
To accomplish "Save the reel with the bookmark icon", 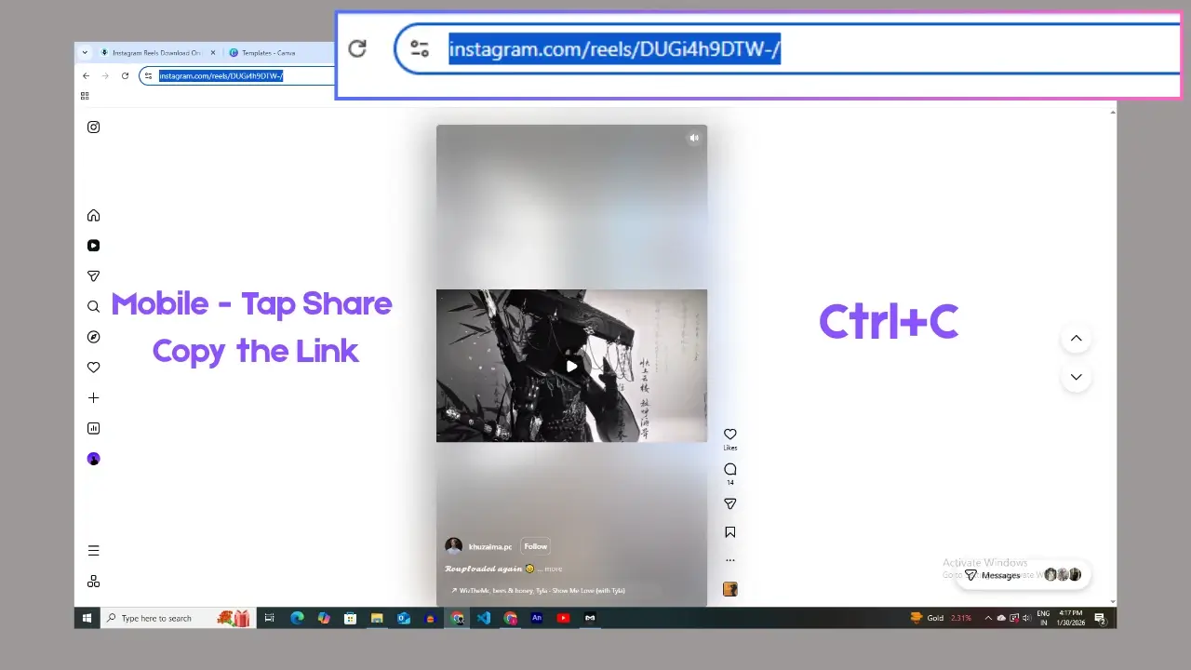I will coord(730,532).
